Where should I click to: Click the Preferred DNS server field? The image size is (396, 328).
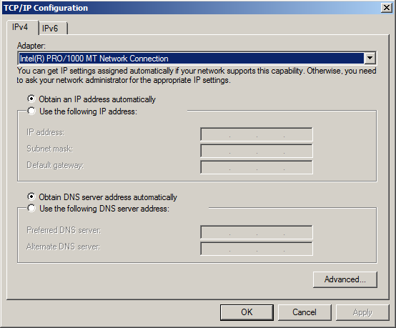tap(257, 232)
